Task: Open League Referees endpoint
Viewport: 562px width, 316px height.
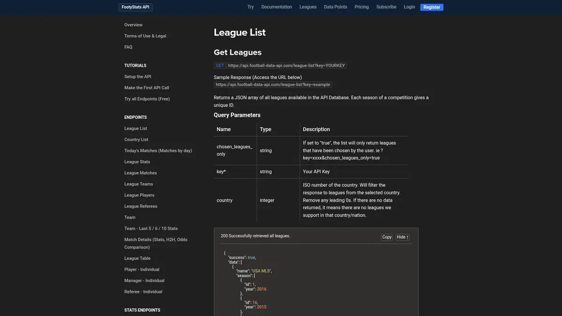Action: [x=141, y=206]
